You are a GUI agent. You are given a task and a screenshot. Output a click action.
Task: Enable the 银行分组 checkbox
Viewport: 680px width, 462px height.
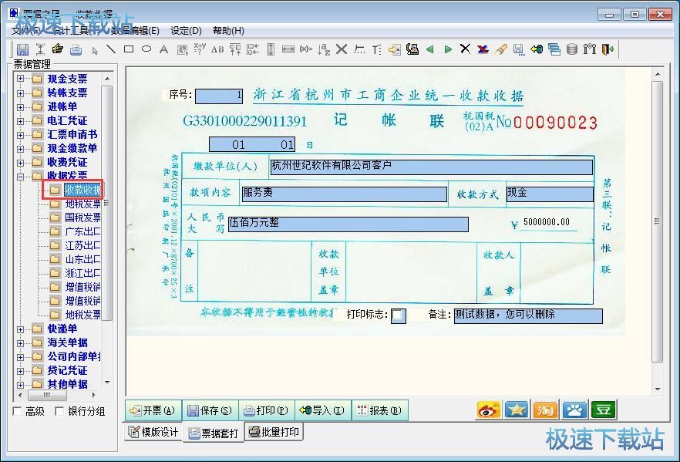tap(59, 412)
